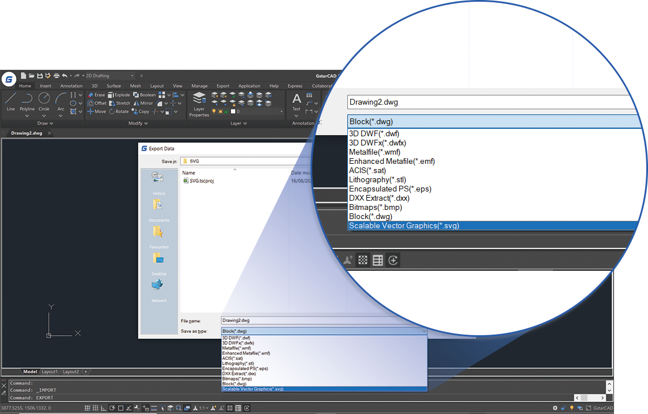Open Documents location in Export Data sidebar
The image size is (648, 414).
[x=159, y=210]
